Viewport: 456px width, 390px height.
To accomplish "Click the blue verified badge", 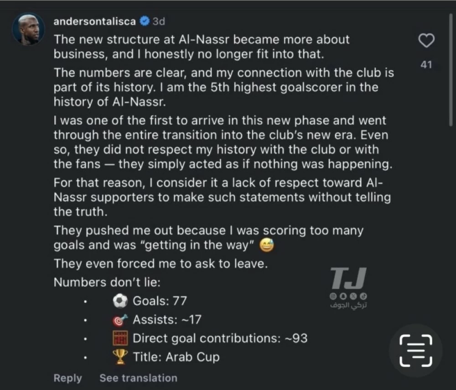I will coord(144,21).
